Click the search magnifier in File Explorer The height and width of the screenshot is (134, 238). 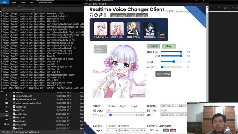233,7
